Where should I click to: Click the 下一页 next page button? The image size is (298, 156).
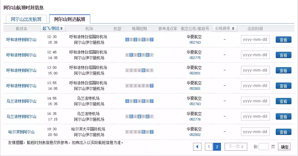[236, 147]
